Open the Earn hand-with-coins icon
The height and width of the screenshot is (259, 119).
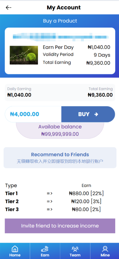[45, 249]
